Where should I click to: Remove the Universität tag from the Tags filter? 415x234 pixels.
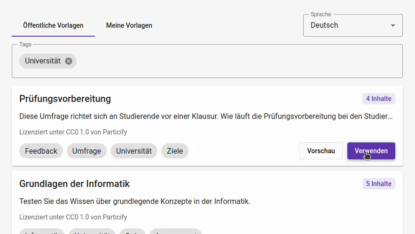[x=69, y=61]
